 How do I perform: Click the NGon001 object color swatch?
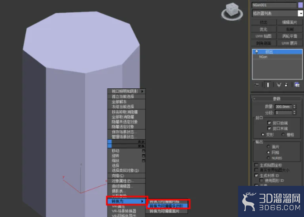300,5
